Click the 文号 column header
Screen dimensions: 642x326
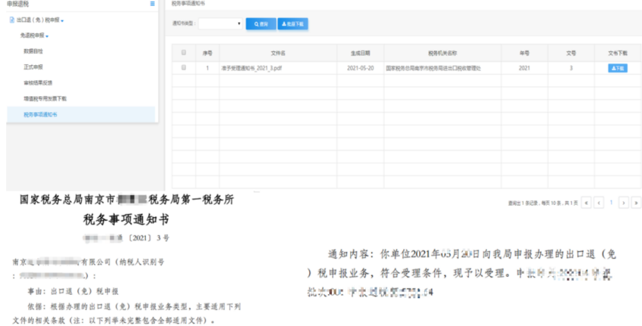pyautogui.click(x=571, y=53)
